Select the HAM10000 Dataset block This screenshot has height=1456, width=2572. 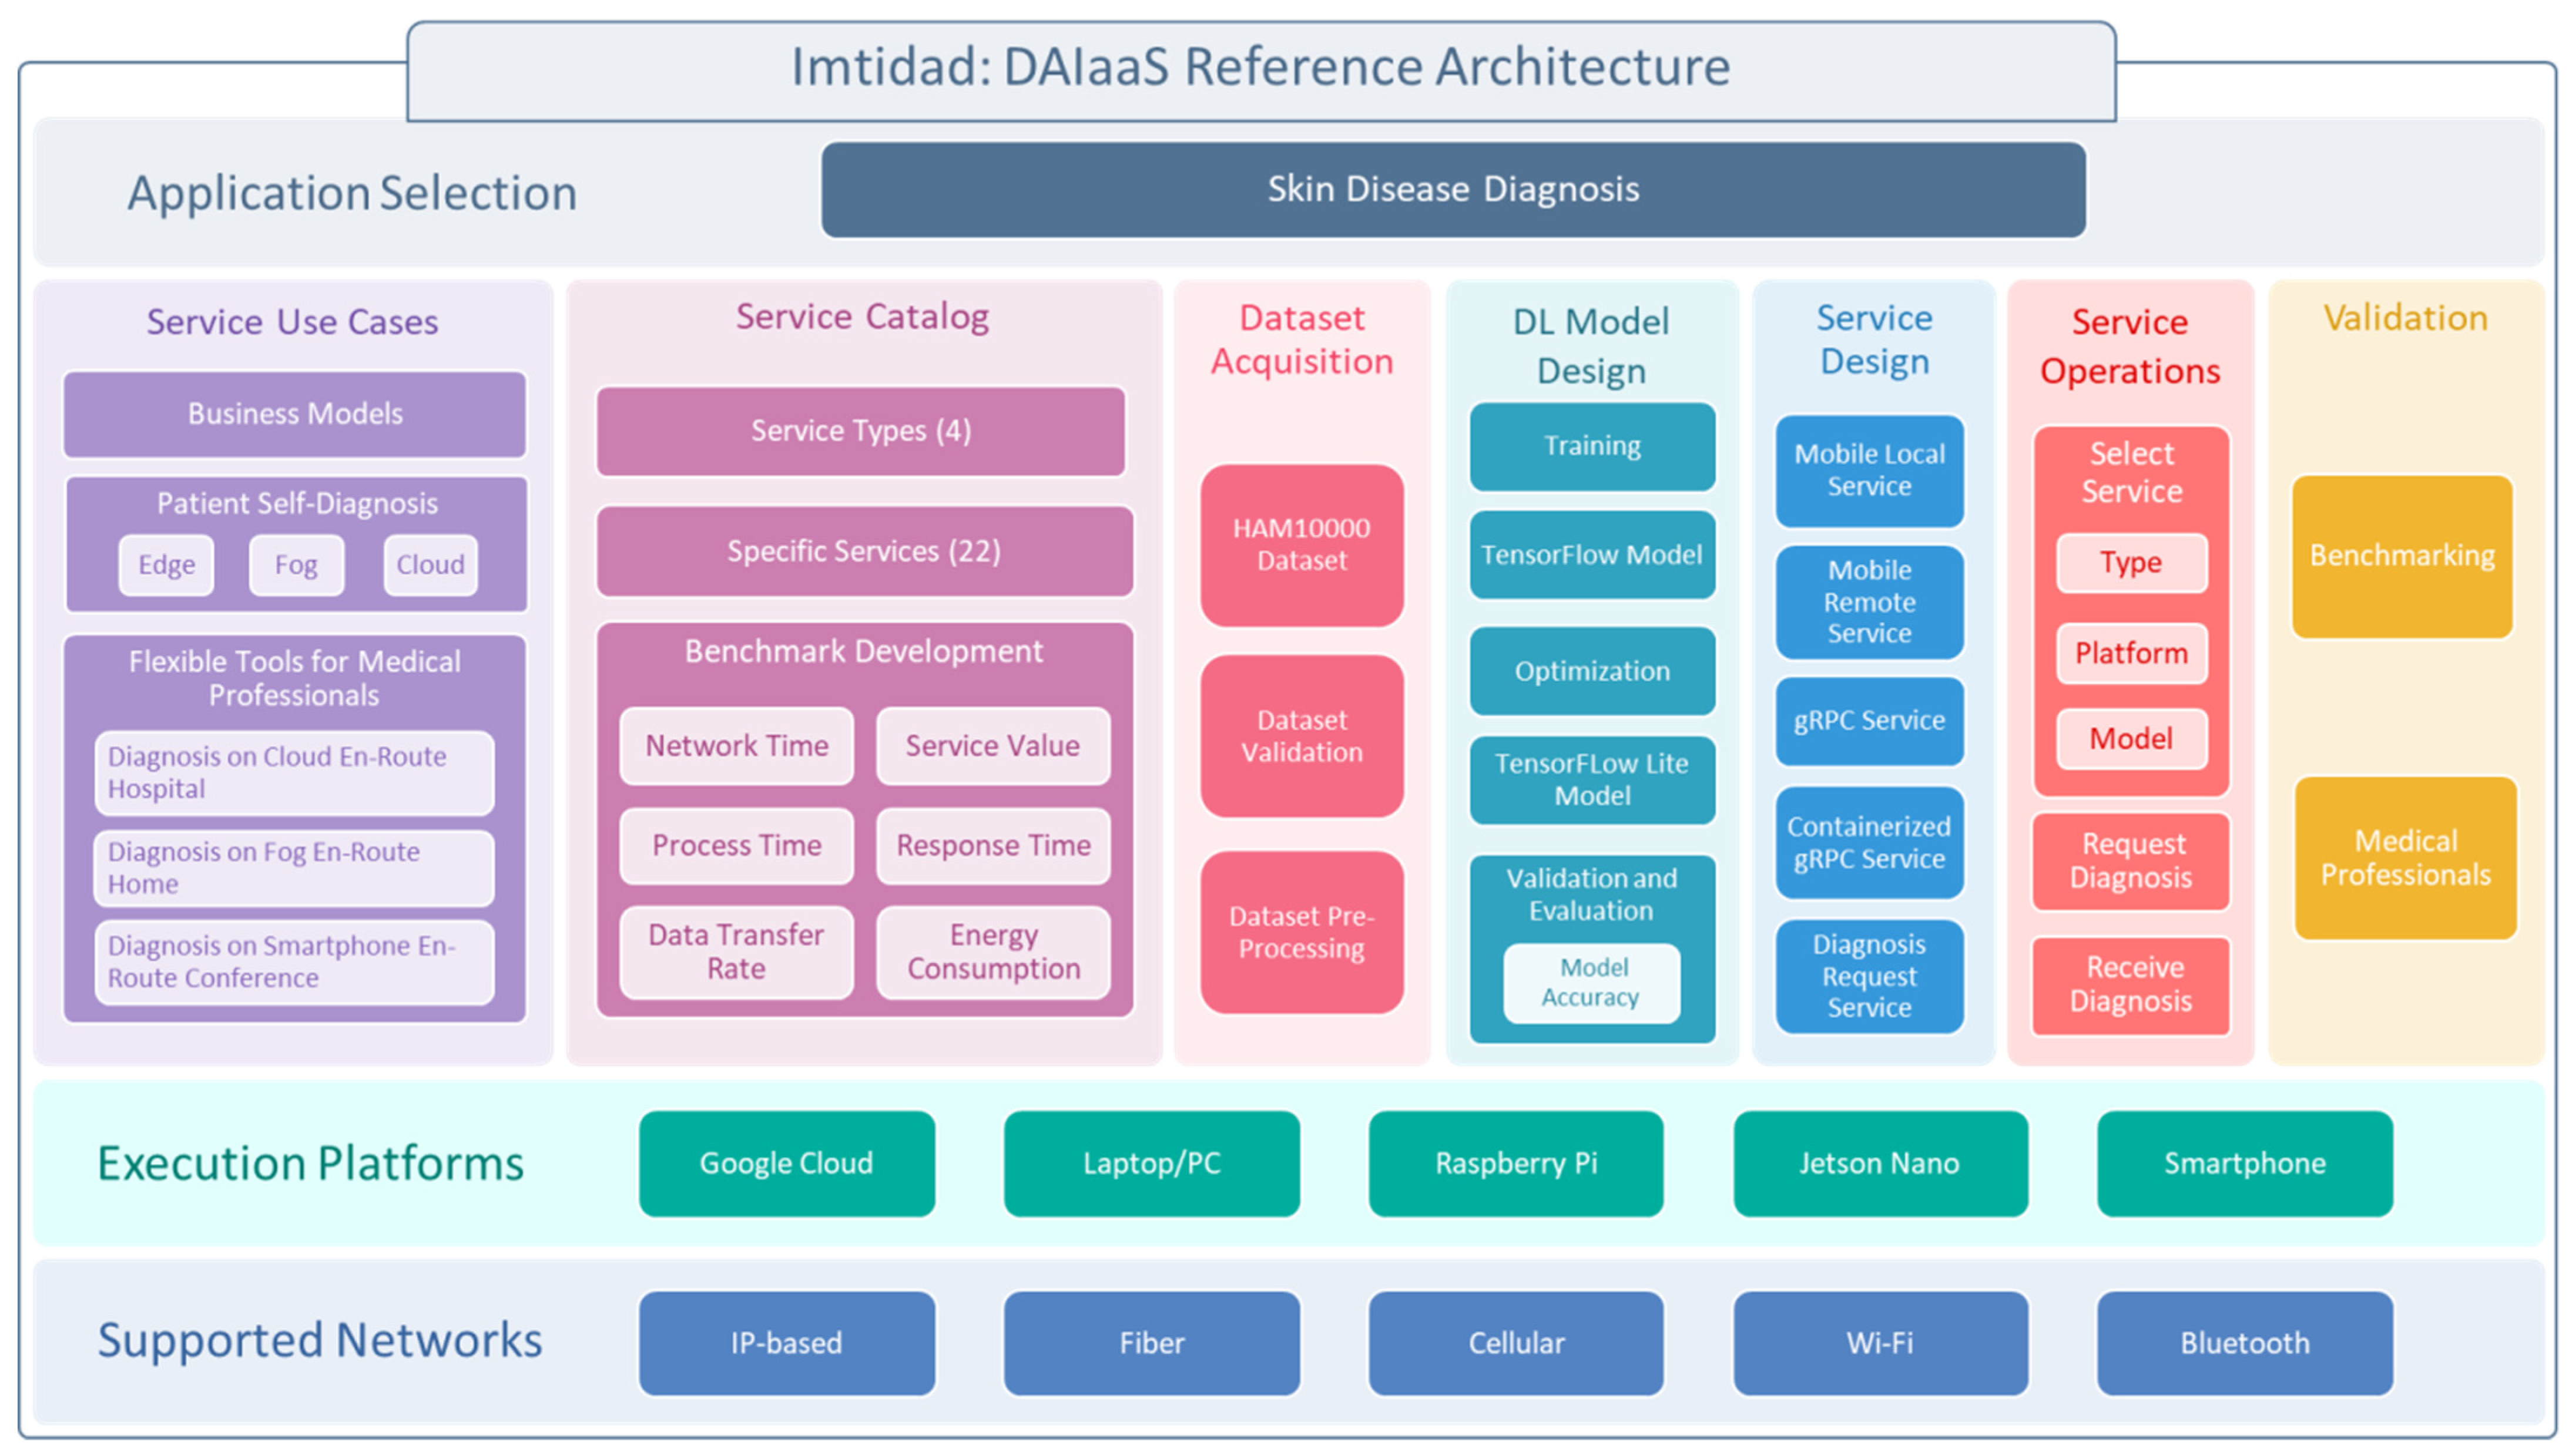point(1300,545)
